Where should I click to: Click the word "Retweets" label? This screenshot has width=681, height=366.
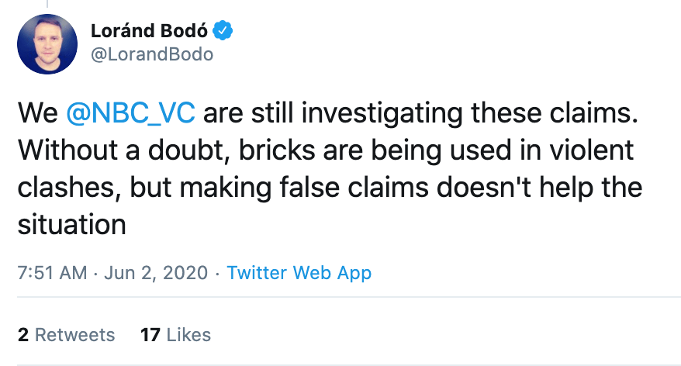click(75, 335)
